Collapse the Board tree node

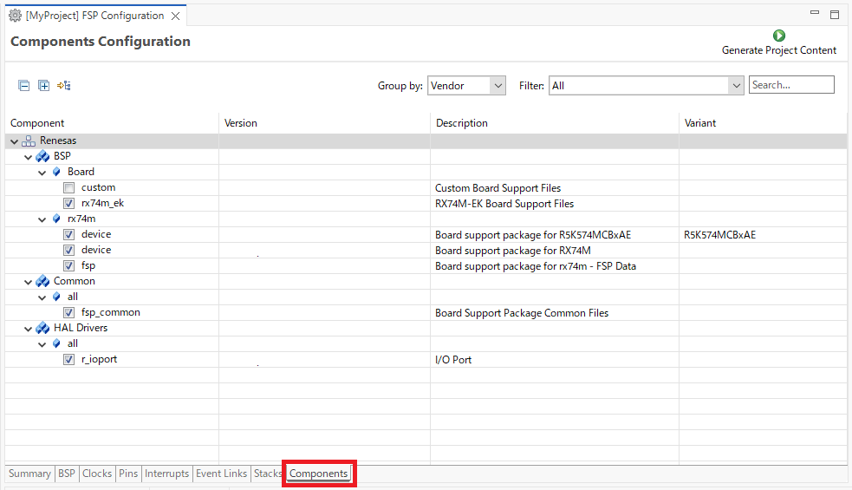coord(42,173)
